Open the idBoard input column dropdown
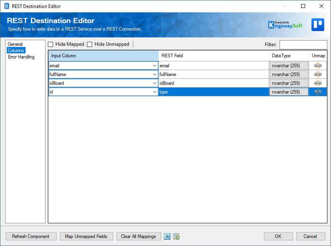The image size is (331, 246). pyautogui.click(x=154, y=83)
